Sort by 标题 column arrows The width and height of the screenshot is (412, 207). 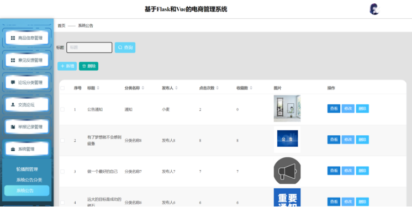point(98,88)
